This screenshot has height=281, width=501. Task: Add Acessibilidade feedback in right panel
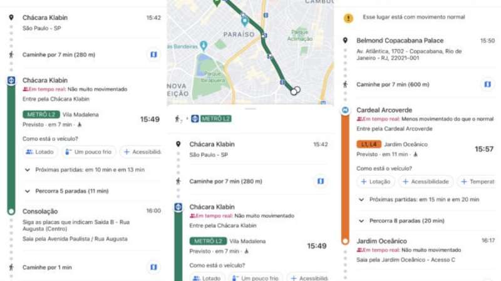coord(425,182)
